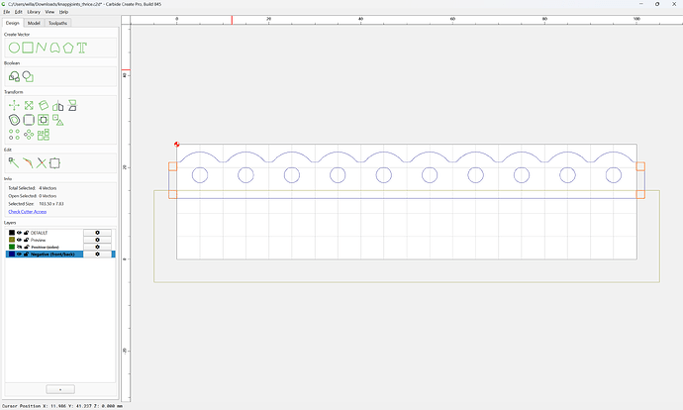Click the green Positive layer color swatch
Viewport: 683px width, 410px height.
[x=12, y=247]
